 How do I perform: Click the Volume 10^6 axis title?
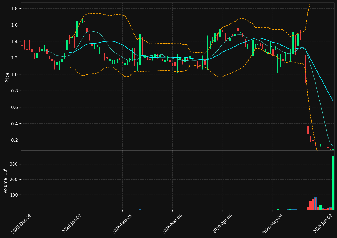click(5, 180)
